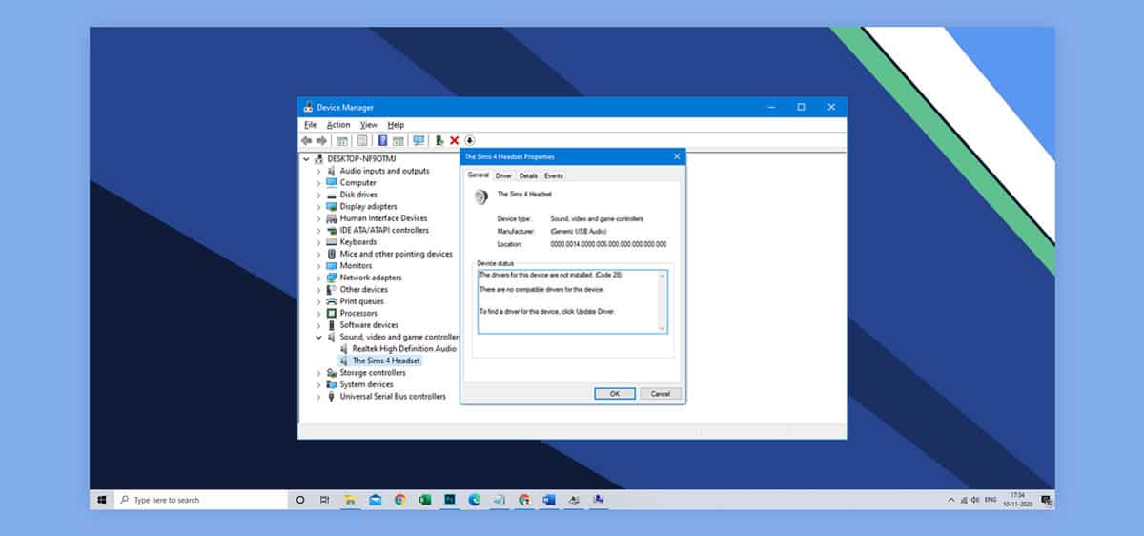Select Software devices in the tree
This screenshot has width=1144, height=536.
(369, 325)
